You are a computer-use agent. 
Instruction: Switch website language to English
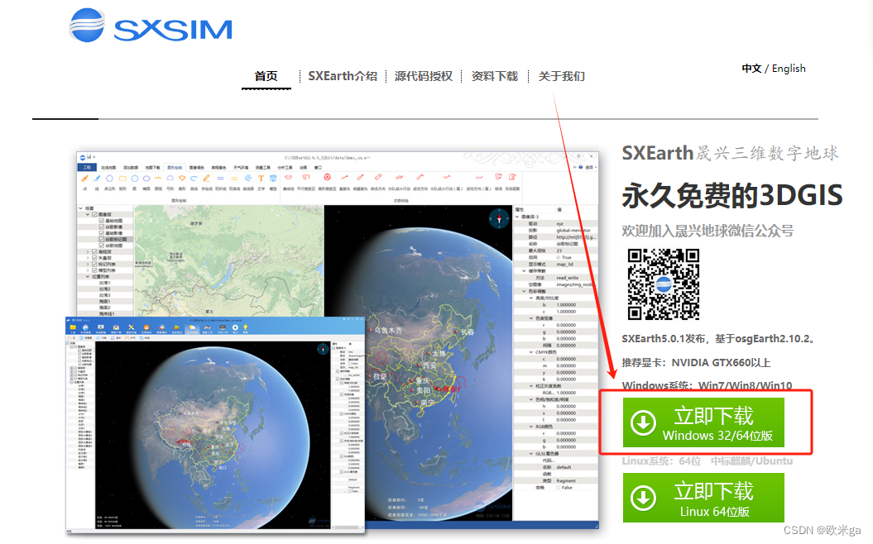(x=789, y=69)
